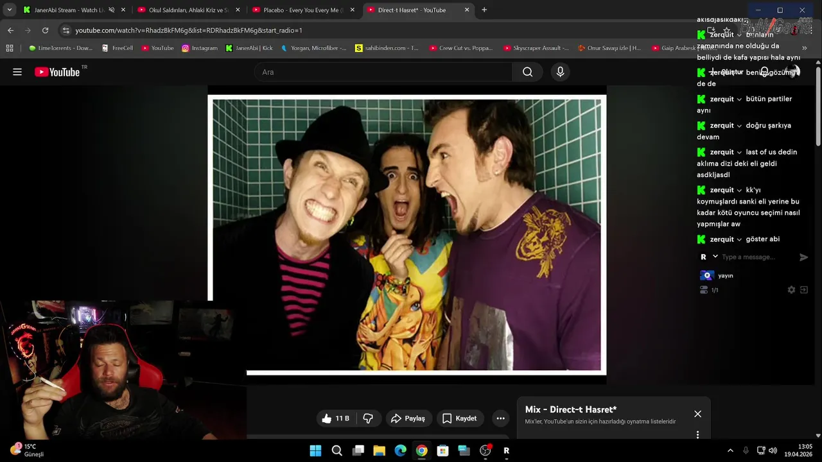Click the YouTube search box labeled Ara
Image resolution: width=822 pixels, height=462 pixels.
tap(383, 72)
